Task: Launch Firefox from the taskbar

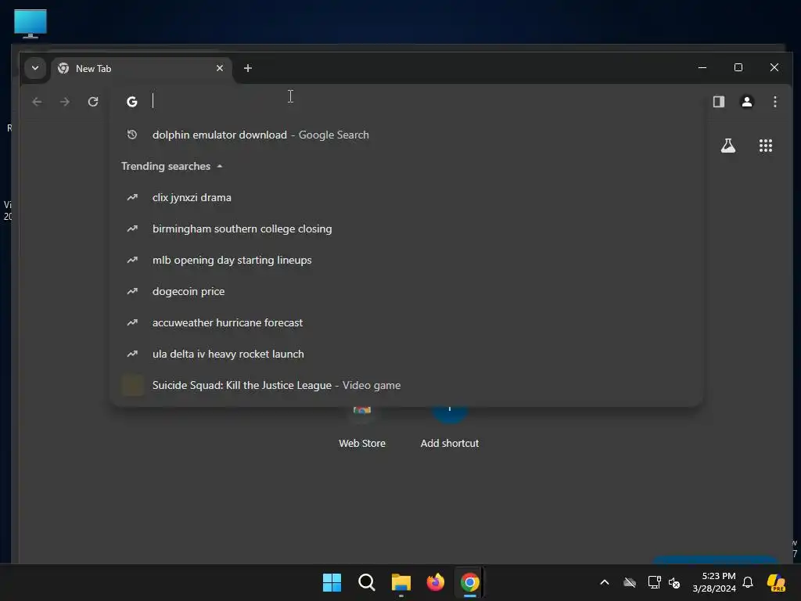Action: point(435,582)
